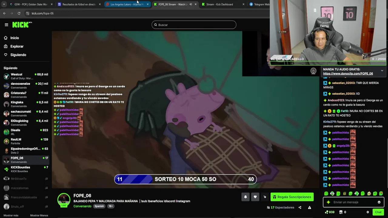Click the Conversando category link
The width and height of the screenshot is (388, 218).
click(x=82, y=206)
